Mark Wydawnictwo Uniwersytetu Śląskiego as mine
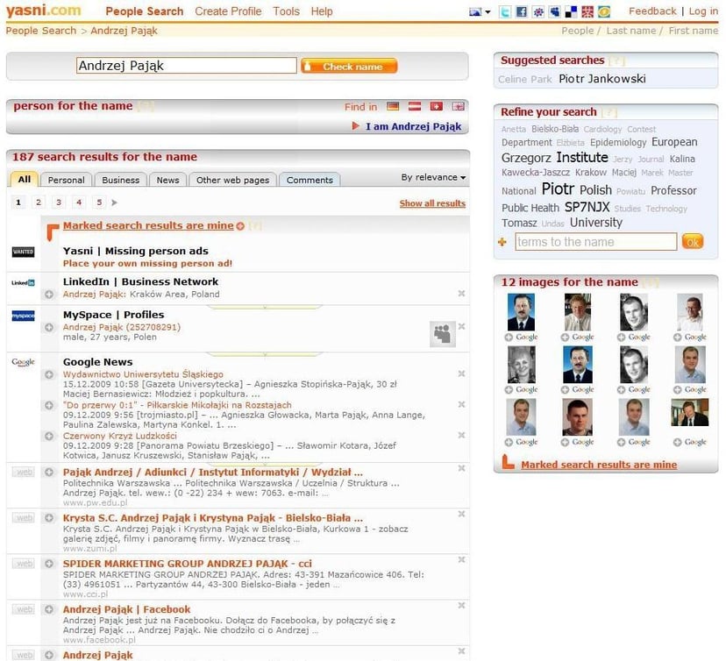The width and height of the screenshot is (726, 661). pyautogui.click(x=49, y=374)
